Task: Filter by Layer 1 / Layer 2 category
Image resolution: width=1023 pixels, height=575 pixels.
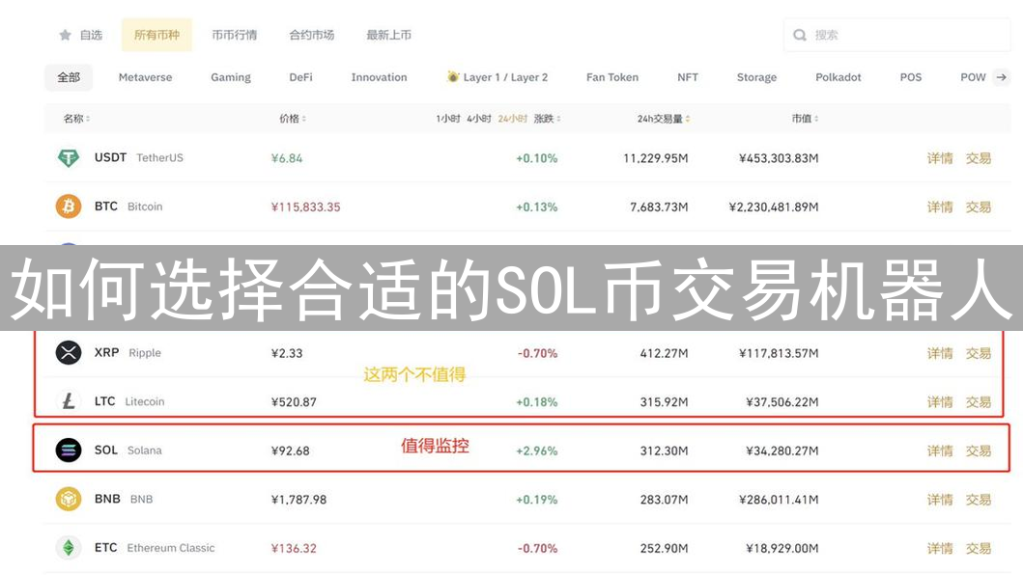Action: [x=497, y=77]
